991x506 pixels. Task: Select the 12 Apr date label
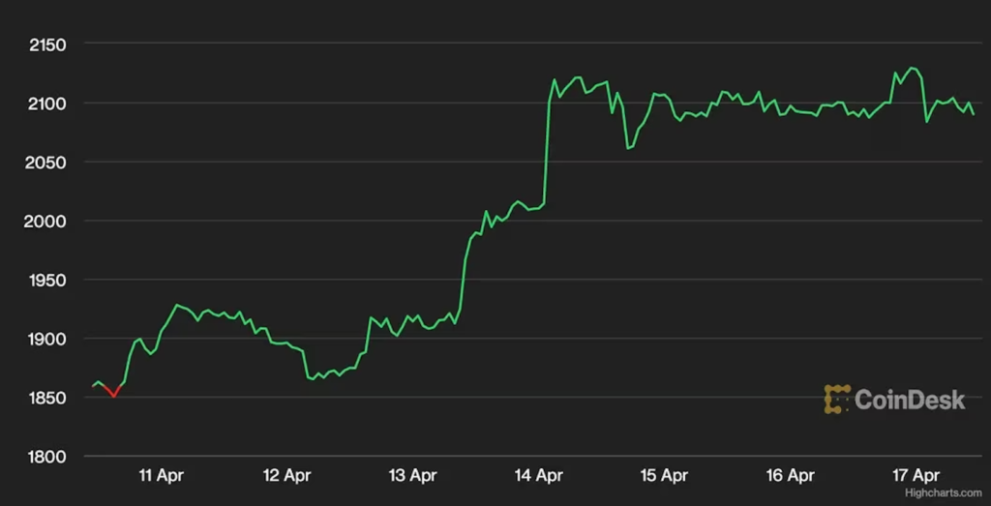point(286,475)
